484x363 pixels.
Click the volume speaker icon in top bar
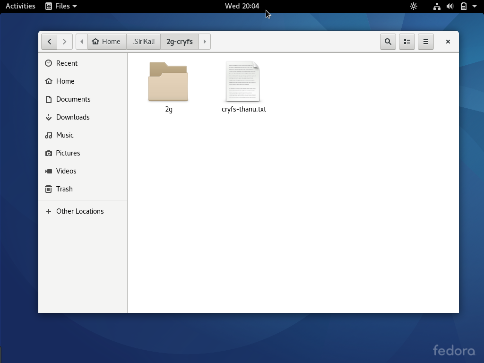(x=450, y=6)
